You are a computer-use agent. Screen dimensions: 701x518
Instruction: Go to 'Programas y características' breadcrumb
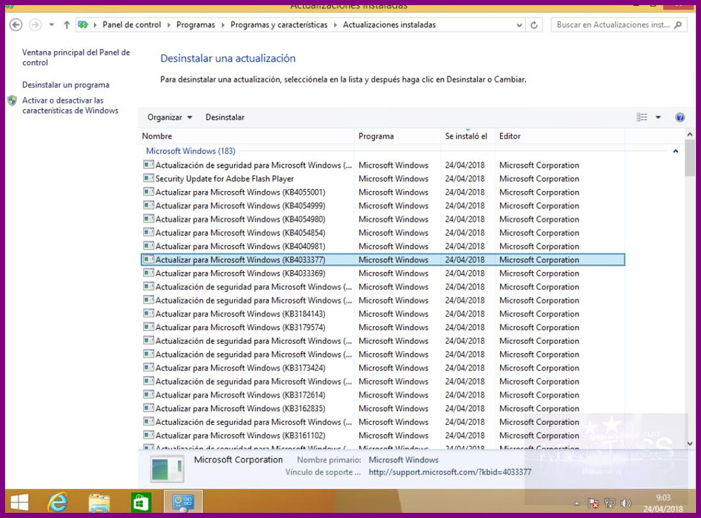pos(279,25)
